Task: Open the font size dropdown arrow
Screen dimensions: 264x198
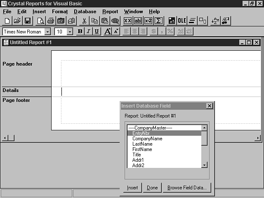Action: pos(70,32)
